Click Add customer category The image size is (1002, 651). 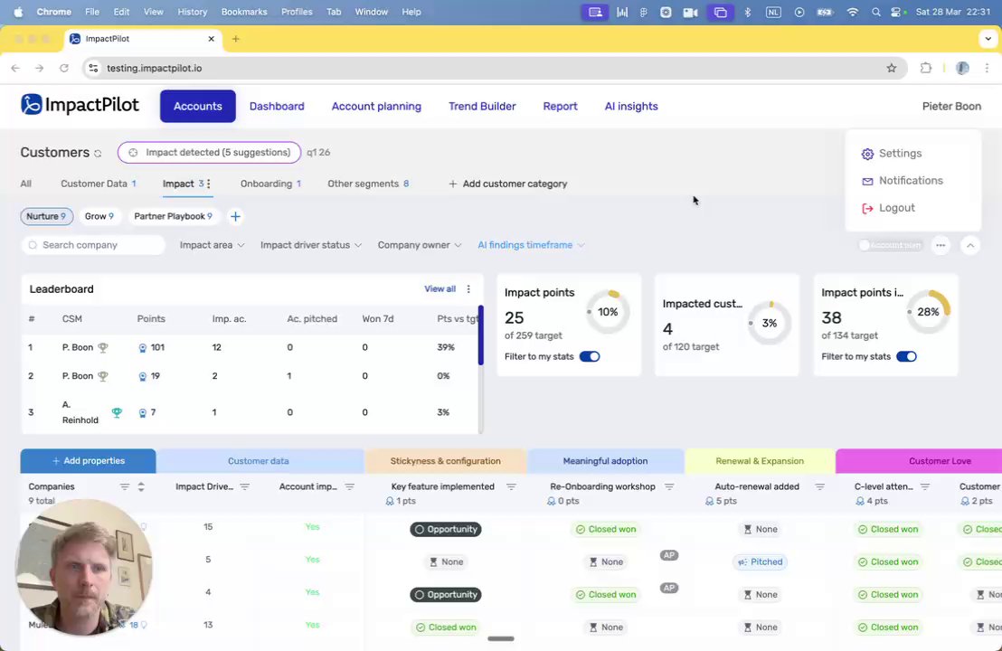click(x=507, y=184)
